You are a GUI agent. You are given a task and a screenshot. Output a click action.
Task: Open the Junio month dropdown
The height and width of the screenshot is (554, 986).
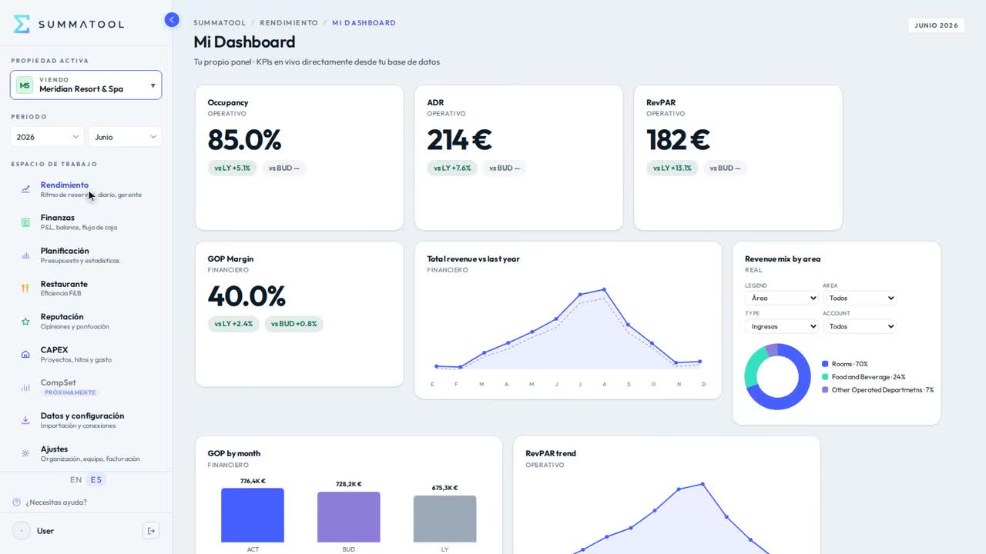(x=125, y=137)
